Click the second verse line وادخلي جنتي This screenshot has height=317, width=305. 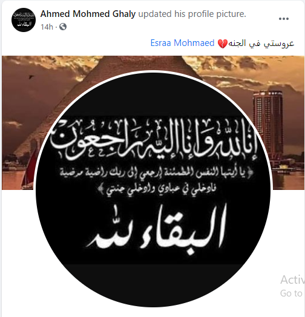[x=157, y=189]
